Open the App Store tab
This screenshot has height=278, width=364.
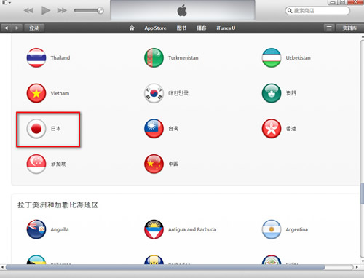click(x=155, y=28)
